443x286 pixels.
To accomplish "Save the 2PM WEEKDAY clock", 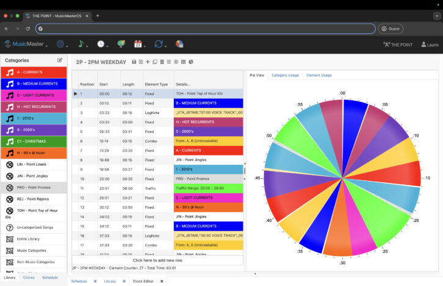I will (x=134, y=62).
